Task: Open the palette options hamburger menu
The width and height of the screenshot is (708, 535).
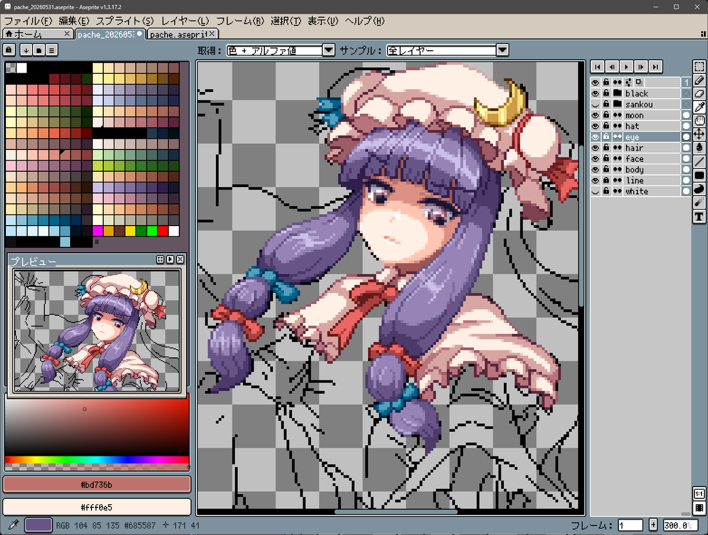Action: pos(52,50)
